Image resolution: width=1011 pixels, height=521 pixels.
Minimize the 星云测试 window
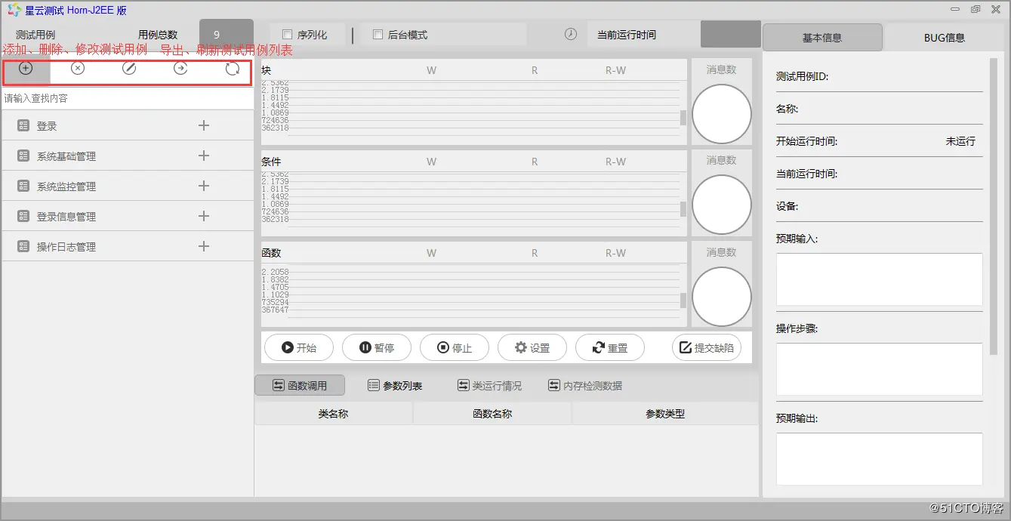(x=956, y=9)
